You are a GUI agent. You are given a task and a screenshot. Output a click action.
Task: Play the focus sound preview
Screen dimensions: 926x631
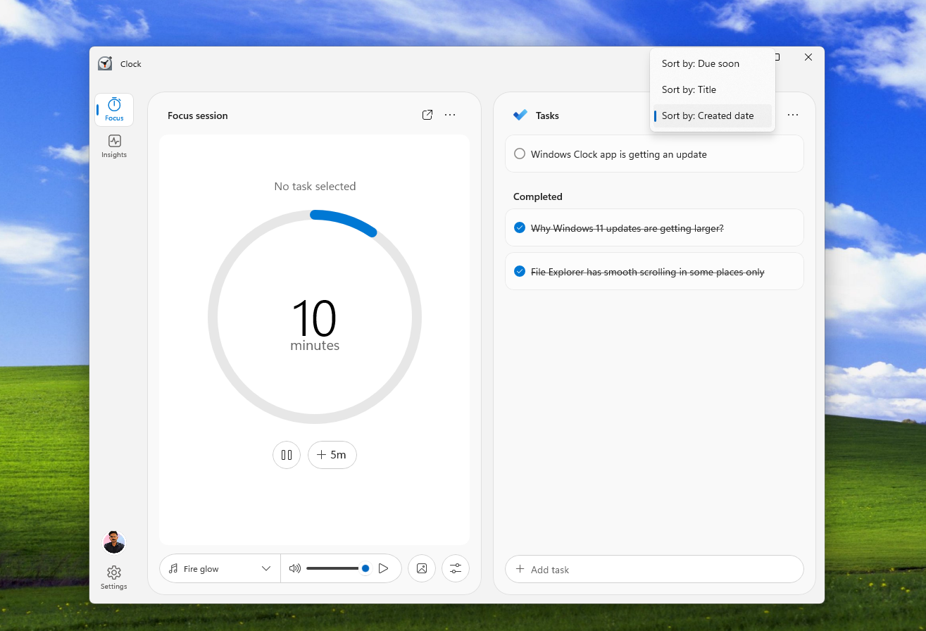[x=383, y=568]
